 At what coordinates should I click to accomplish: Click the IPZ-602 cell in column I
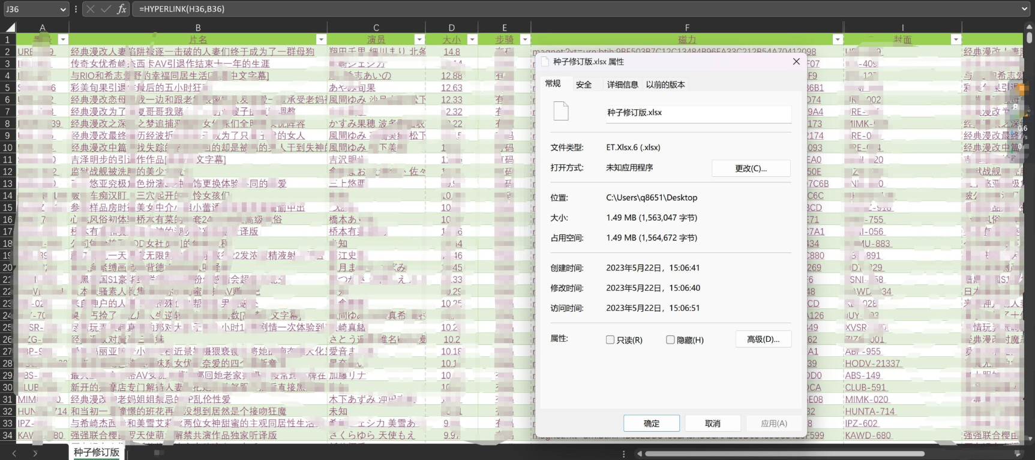pos(902,423)
